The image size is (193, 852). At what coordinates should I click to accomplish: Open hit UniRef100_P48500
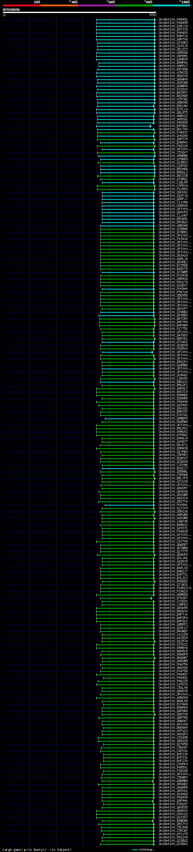pos(173,348)
